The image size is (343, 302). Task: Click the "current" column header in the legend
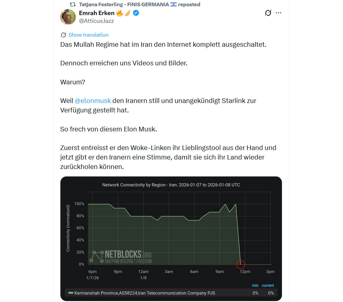click(268, 285)
